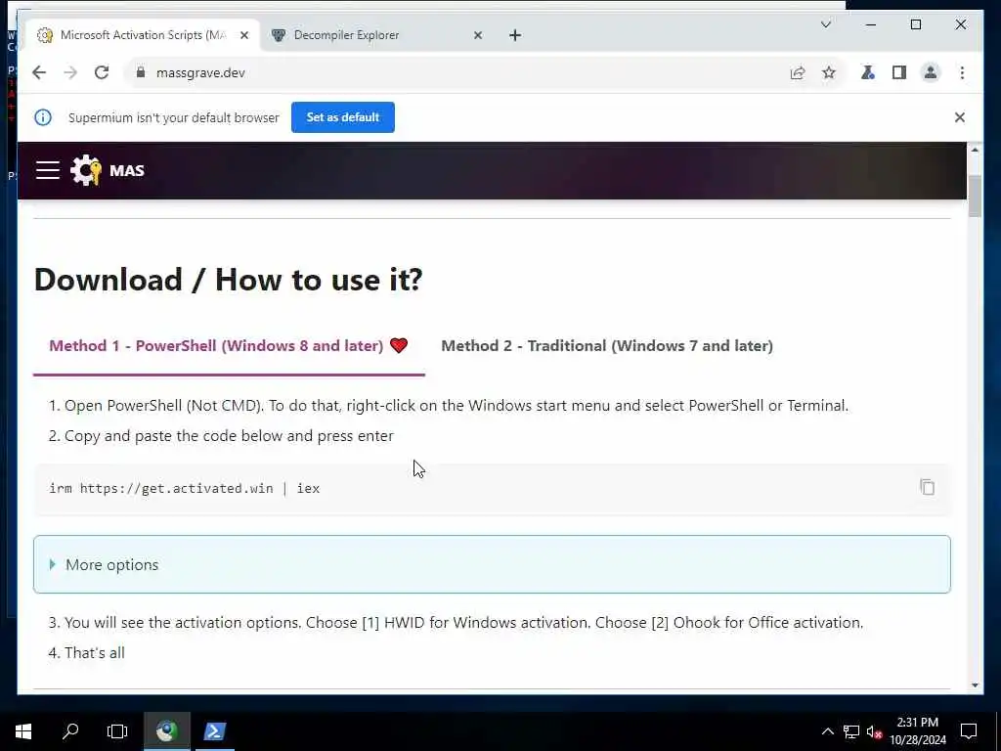Share this page icon in address bar
This screenshot has height=751, width=1001.
click(798, 72)
